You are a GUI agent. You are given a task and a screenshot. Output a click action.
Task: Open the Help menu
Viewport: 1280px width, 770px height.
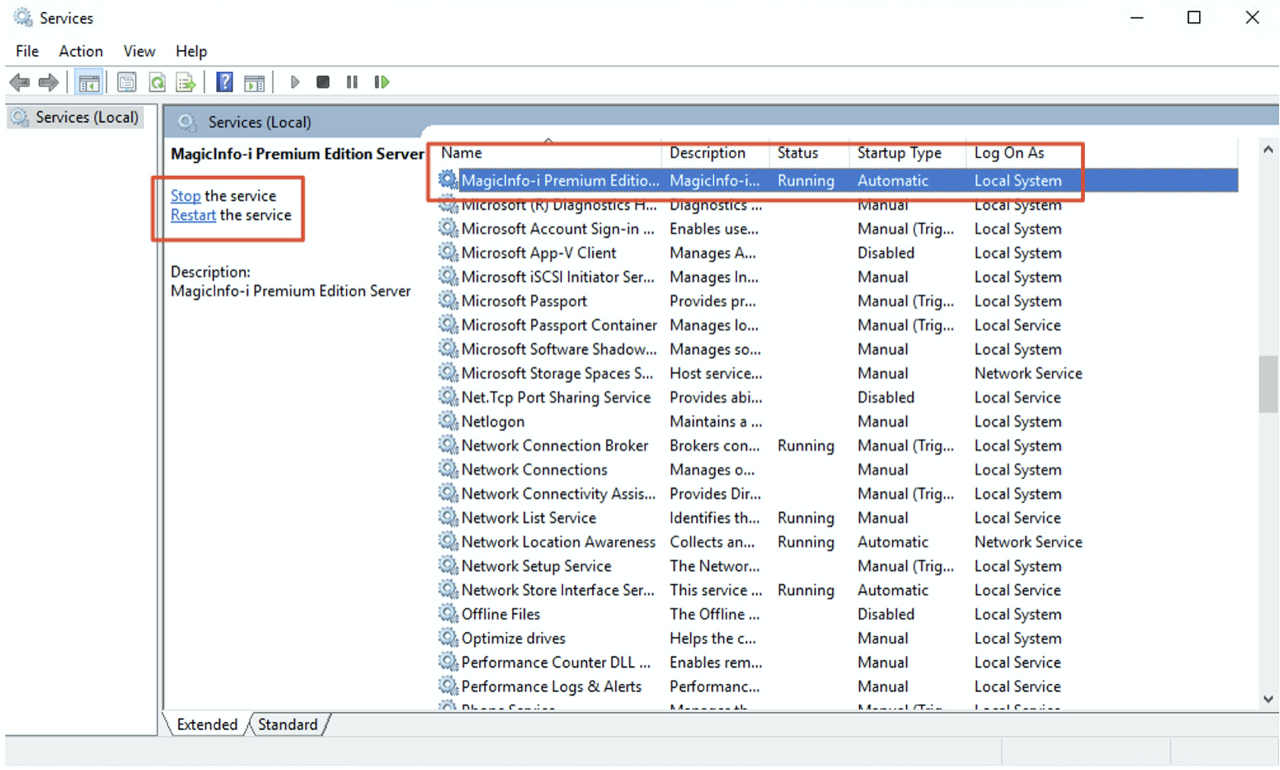(x=191, y=51)
